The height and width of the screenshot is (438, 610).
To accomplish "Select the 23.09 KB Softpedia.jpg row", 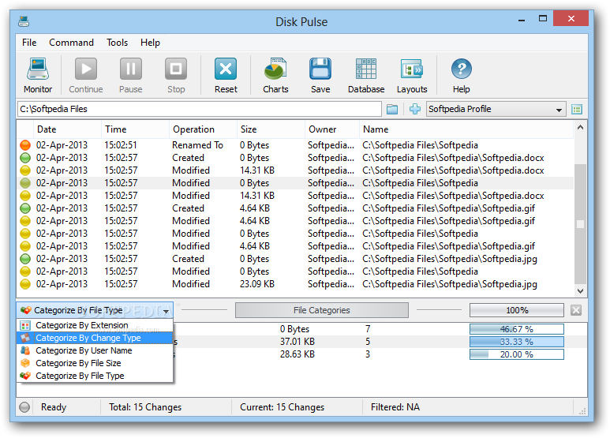I will [x=295, y=284].
